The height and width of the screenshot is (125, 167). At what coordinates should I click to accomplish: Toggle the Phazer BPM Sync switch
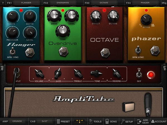(x=138, y=50)
